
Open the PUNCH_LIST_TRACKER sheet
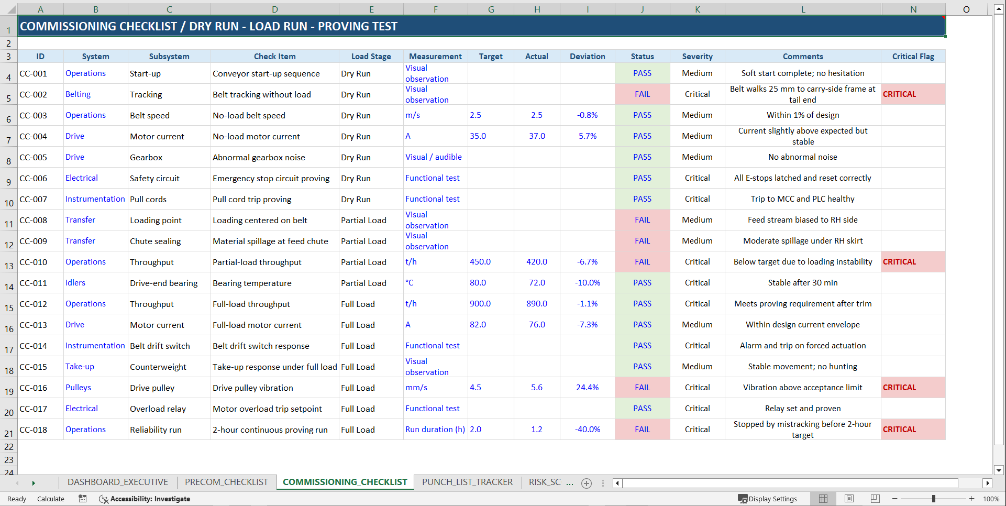point(468,482)
